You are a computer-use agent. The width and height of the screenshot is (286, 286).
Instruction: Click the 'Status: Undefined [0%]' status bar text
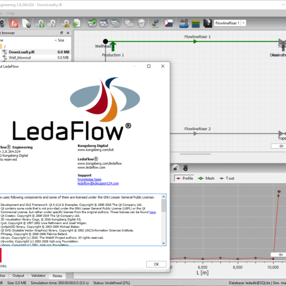click(x=112, y=283)
